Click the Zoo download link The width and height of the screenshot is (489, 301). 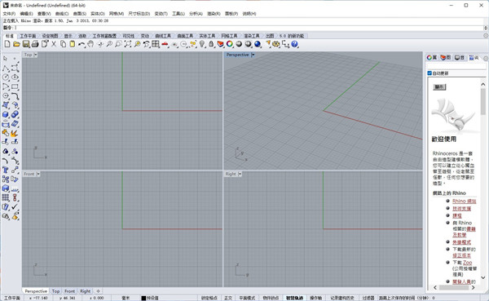coord(467,263)
